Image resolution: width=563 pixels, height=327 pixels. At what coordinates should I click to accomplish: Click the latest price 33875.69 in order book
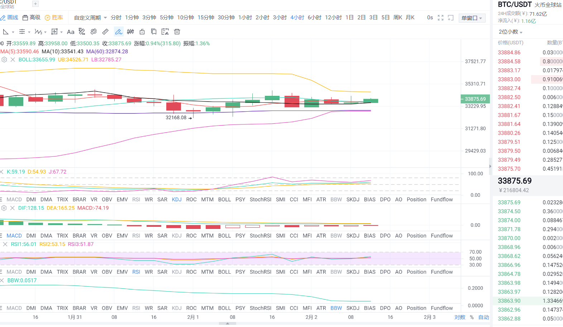tap(515, 181)
